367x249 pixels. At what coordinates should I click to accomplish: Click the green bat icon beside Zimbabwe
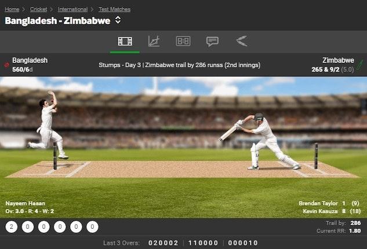coord(360,65)
